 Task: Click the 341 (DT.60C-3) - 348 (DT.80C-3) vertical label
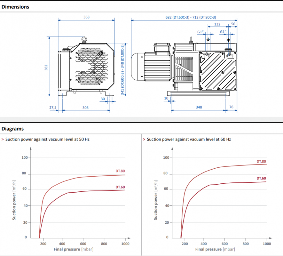(x=122, y=69)
